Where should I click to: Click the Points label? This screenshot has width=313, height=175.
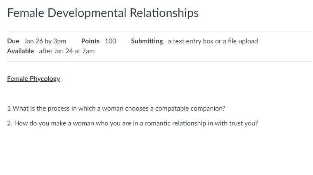(90, 41)
